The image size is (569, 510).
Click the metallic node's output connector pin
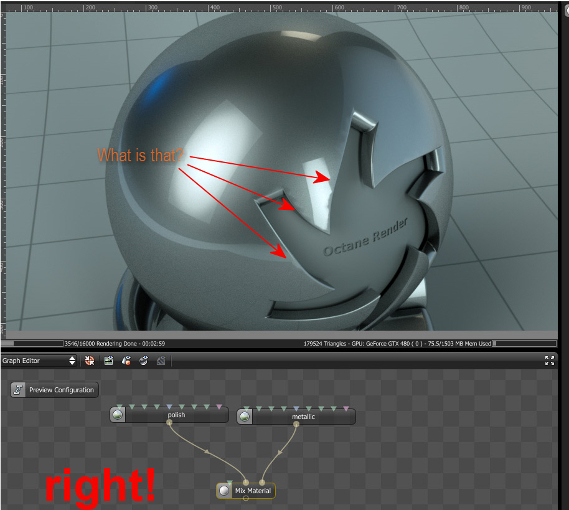click(296, 424)
